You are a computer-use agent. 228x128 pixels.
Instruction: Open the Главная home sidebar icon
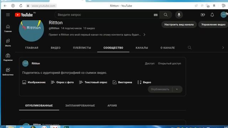(x=8, y=28)
